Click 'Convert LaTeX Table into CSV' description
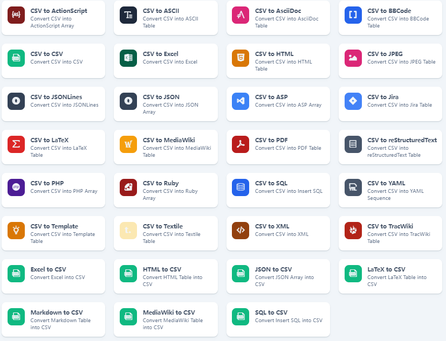This screenshot has height=341, width=446. point(397,281)
